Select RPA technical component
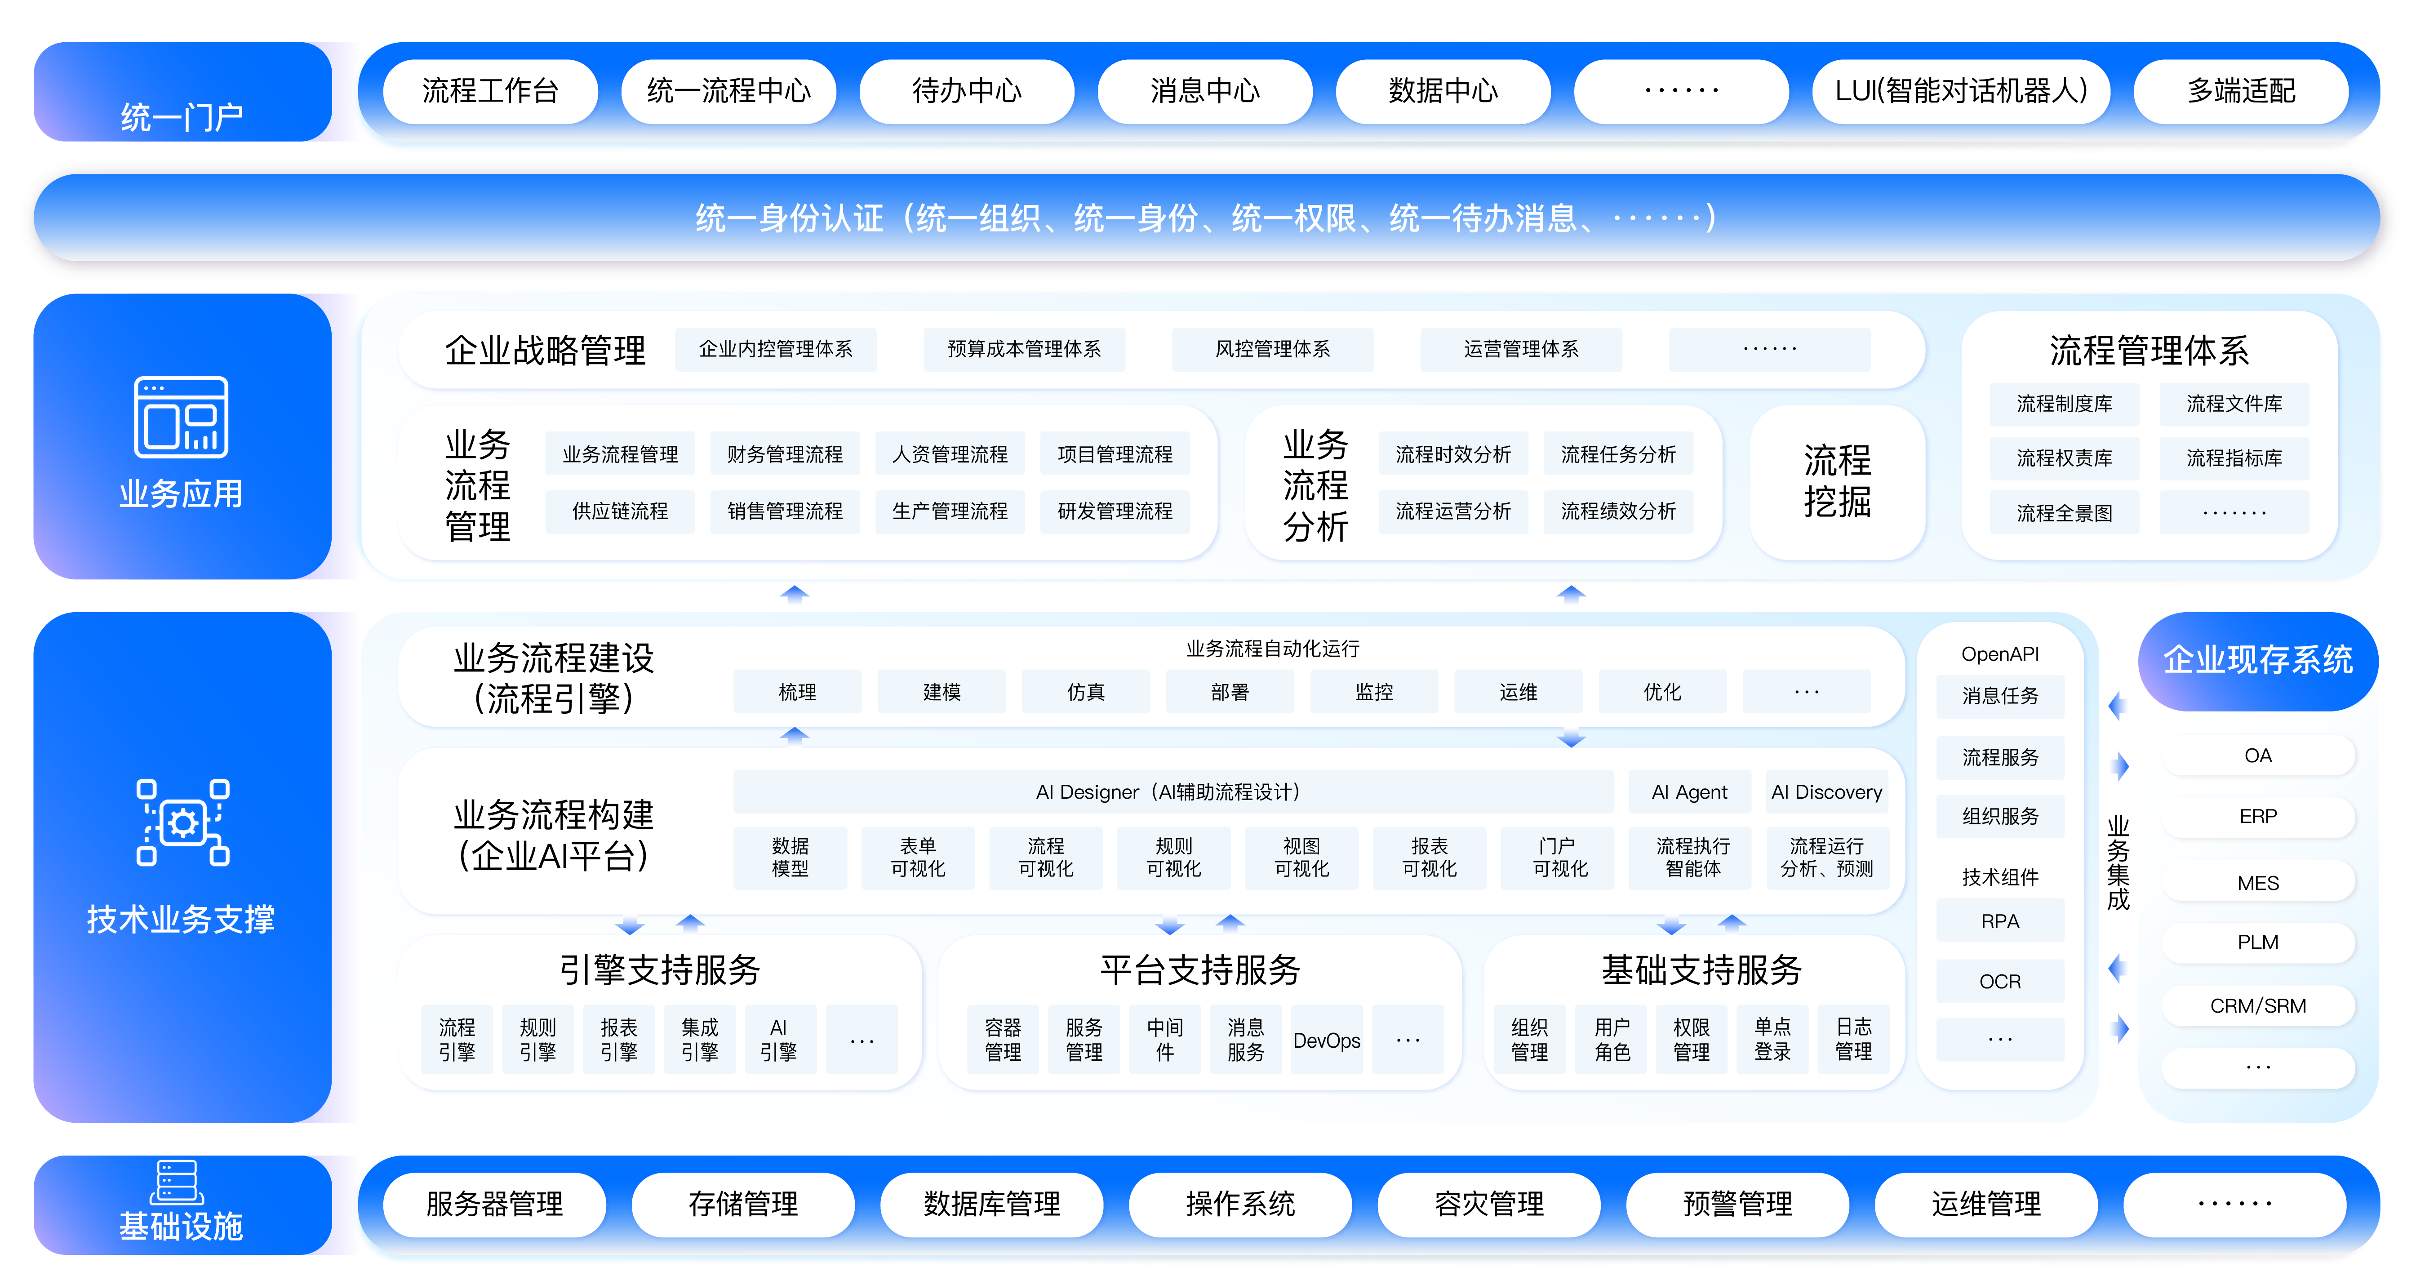Screen dimensions: 2416x1285 tap(2000, 921)
